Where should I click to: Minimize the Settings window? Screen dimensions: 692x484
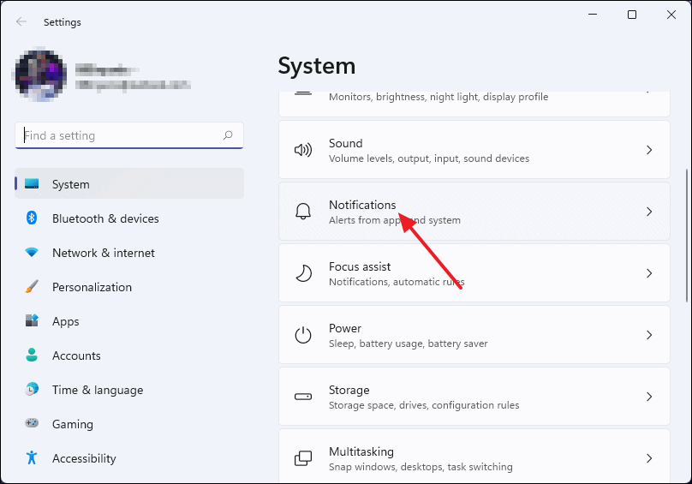[x=593, y=15]
